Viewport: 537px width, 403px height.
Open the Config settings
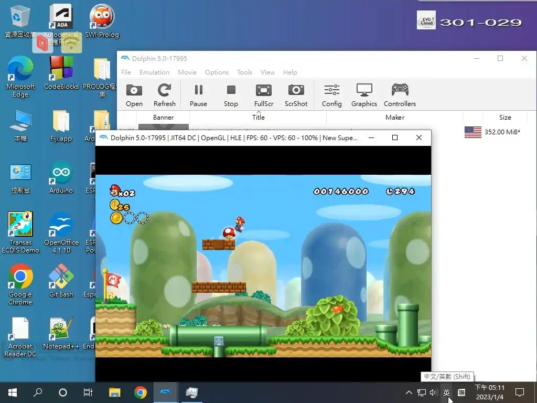[x=331, y=96]
